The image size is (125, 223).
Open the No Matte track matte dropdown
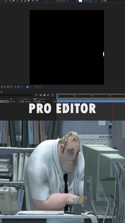pos(28,101)
